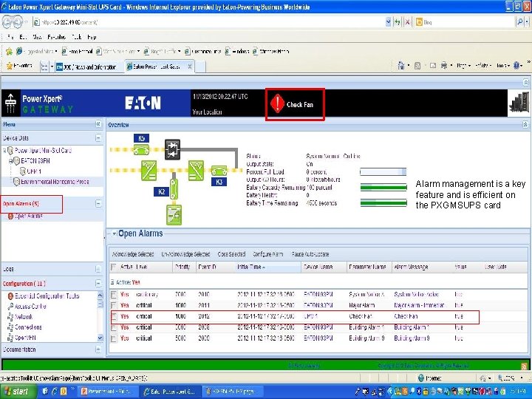The width and height of the screenshot is (532, 399).
Task: Select Environmental Monitoring Probe tree item
Action: (55, 182)
